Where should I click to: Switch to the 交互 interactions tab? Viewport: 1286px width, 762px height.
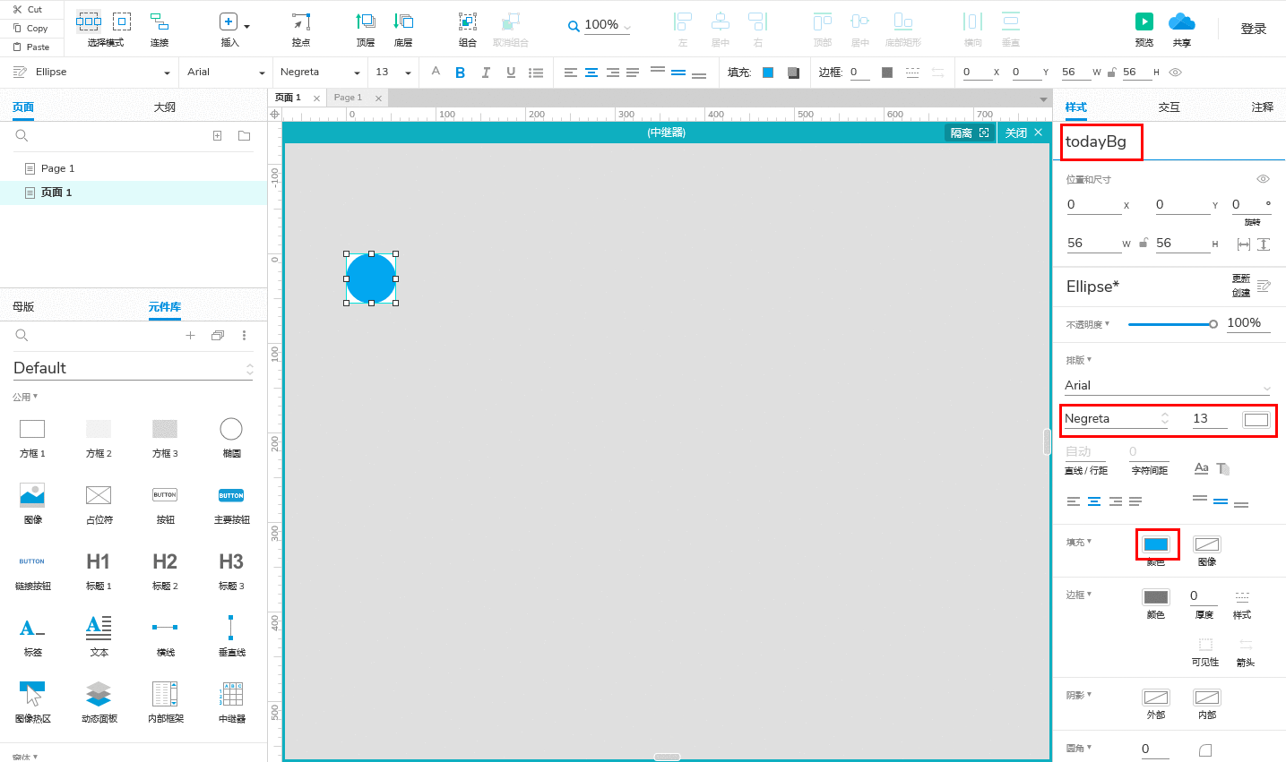pos(1169,107)
